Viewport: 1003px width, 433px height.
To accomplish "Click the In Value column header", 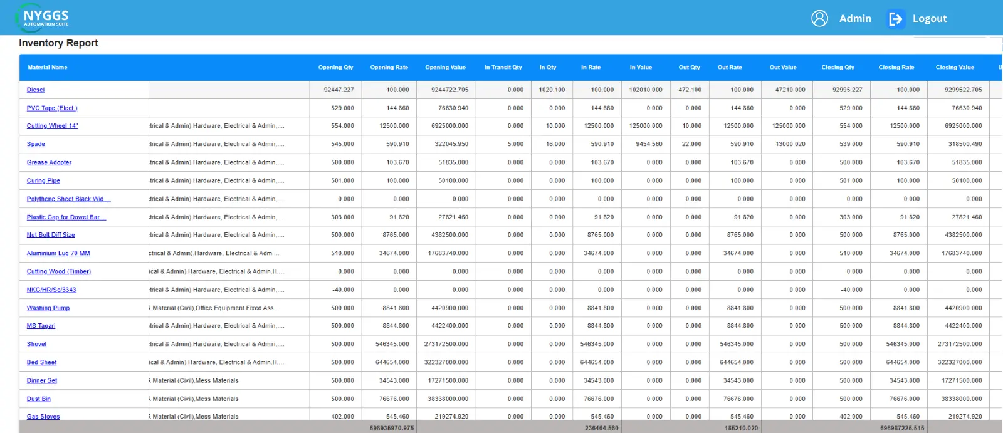I will [x=641, y=68].
